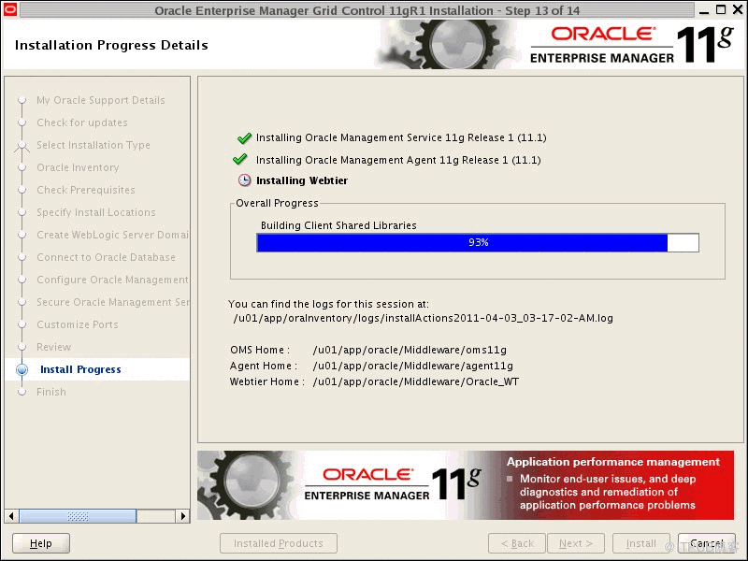The image size is (748, 561).
Task: Minimize the installer window
Action: (x=704, y=10)
